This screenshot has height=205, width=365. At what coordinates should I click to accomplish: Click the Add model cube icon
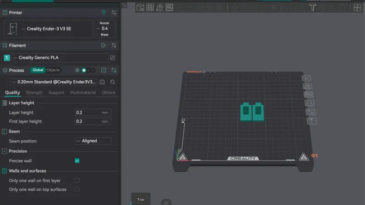click(x=140, y=7)
